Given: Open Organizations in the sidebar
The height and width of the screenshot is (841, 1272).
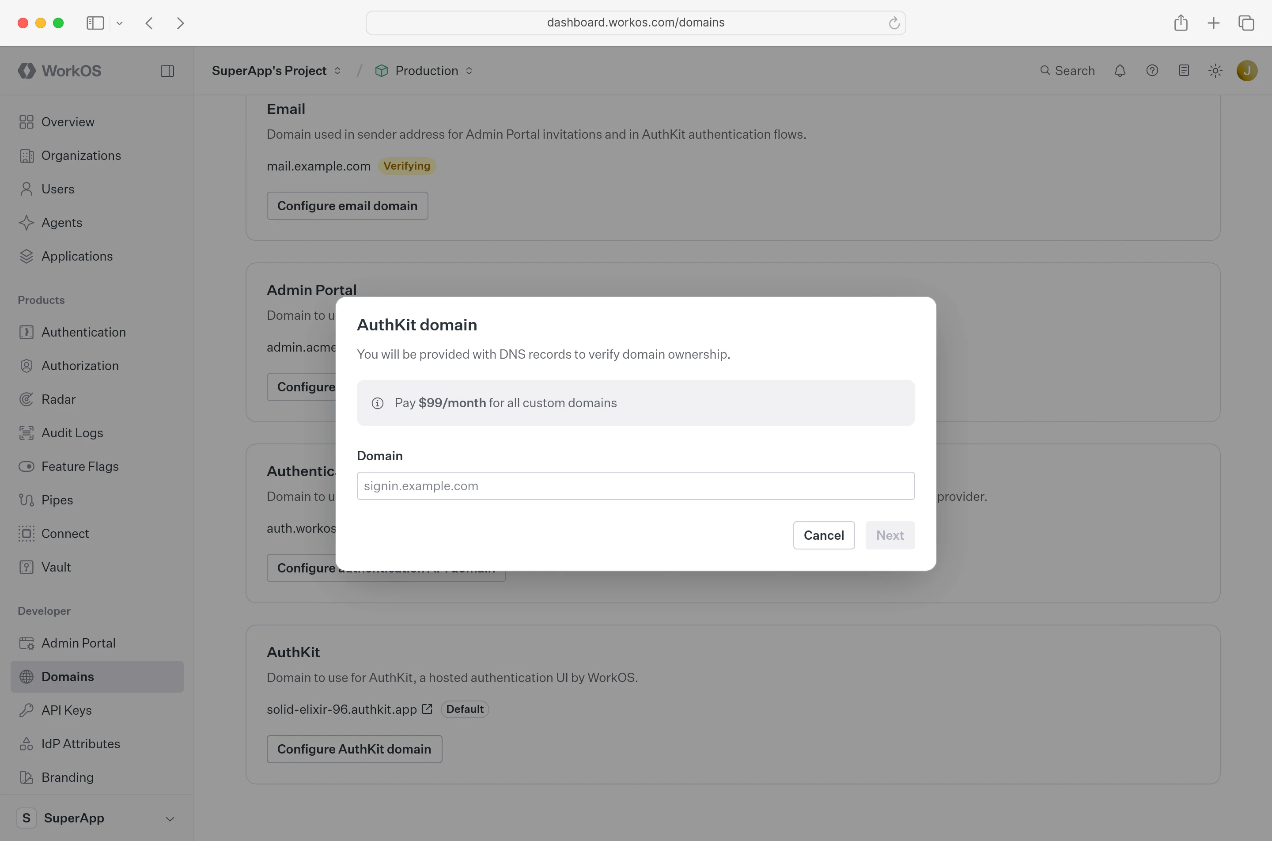Looking at the screenshot, I should (x=97, y=155).
